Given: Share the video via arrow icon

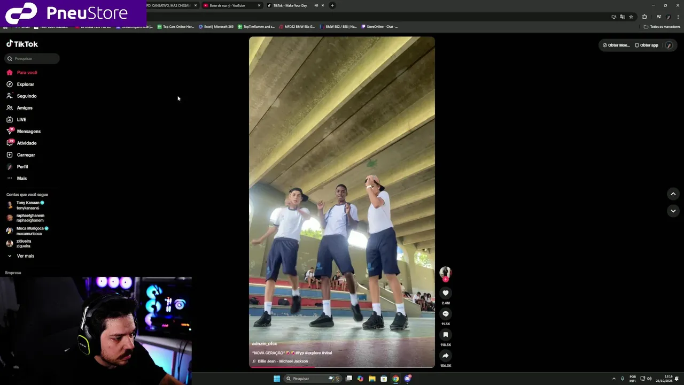Looking at the screenshot, I should (445, 355).
